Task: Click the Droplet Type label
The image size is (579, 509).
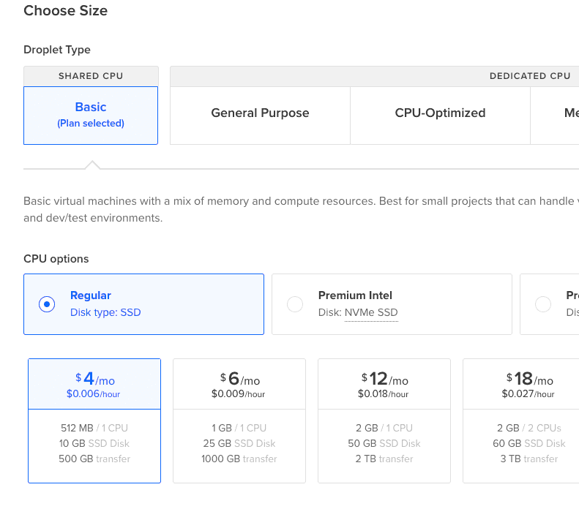Action: click(57, 50)
